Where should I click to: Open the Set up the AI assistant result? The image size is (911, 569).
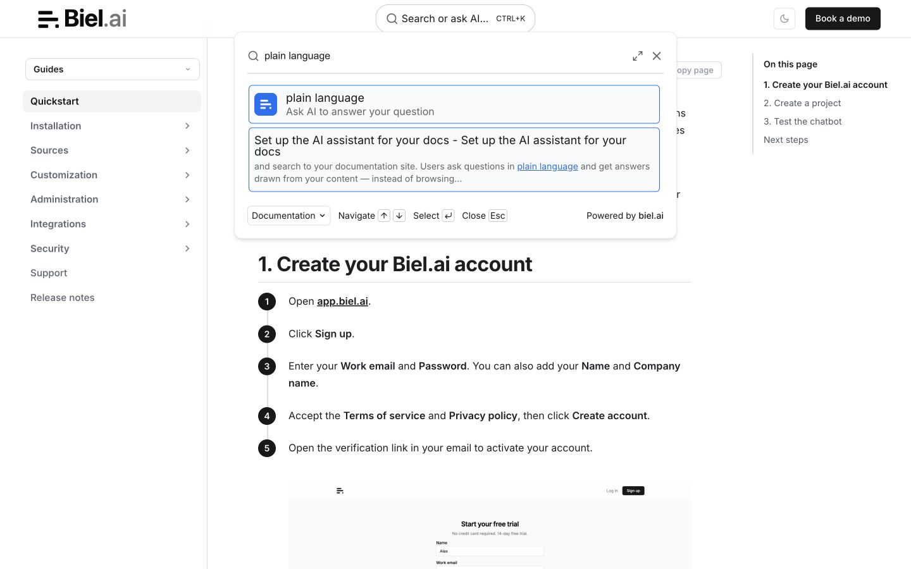[x=454, y=159]
